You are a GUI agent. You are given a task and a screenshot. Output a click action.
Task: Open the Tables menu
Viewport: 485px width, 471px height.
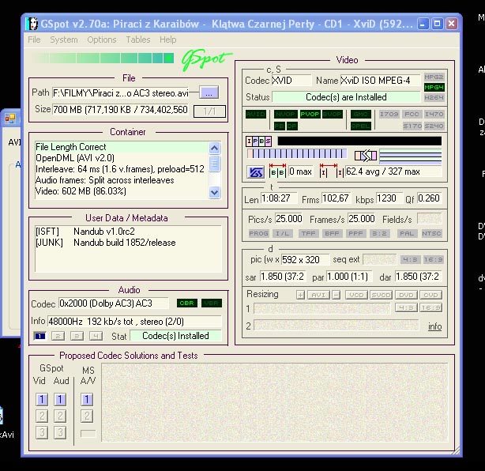pyautogui.click(x=138, y=40)
